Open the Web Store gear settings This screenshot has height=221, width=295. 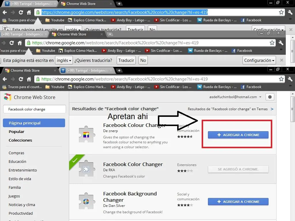point(270,97)
